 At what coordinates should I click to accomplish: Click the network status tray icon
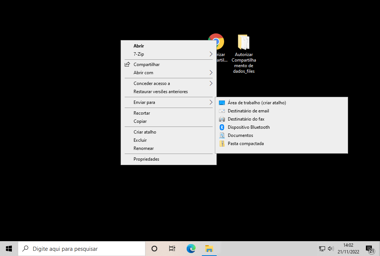[x=322, y=249]
